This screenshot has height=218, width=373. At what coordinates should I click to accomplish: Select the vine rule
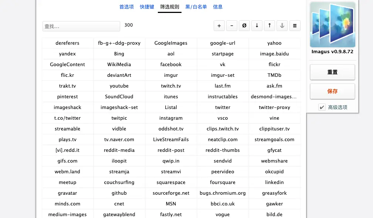275,118
